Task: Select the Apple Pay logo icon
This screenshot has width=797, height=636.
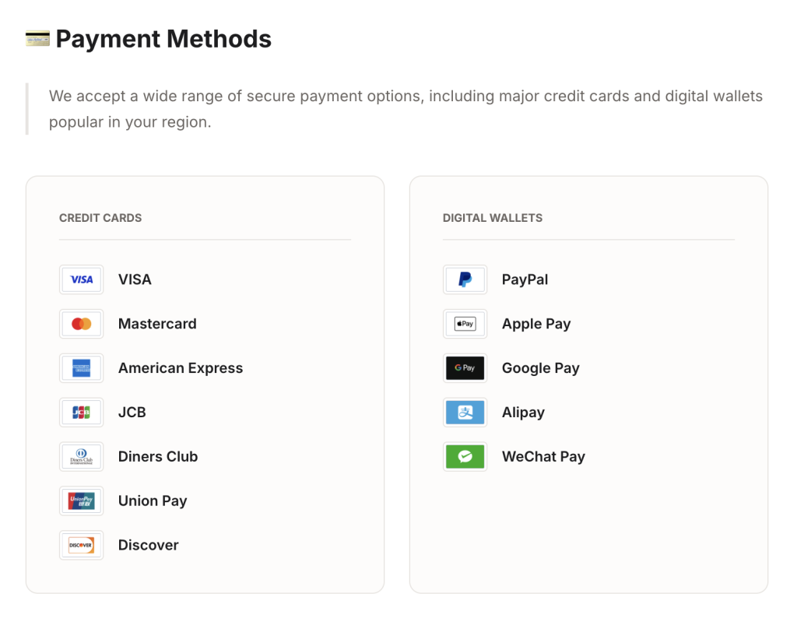Action: [465, 324]
